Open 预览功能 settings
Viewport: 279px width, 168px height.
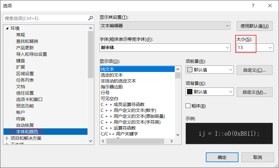pos(25,106)
